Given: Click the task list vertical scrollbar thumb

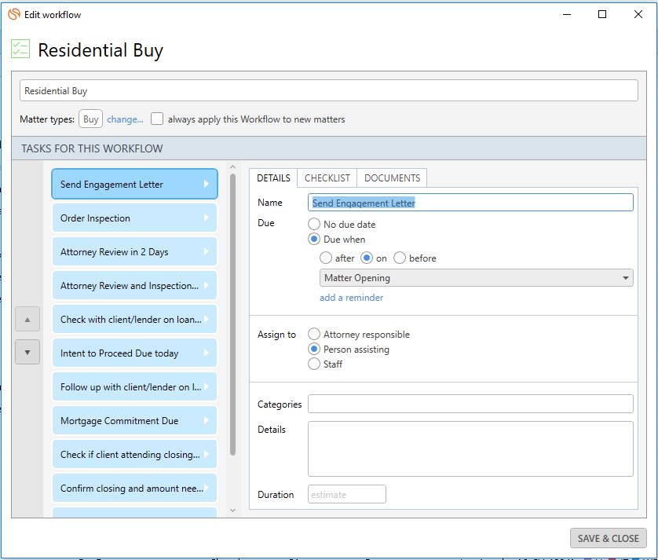Looking at the screenshot, I should pyautogui.click(x=233, y=315).
